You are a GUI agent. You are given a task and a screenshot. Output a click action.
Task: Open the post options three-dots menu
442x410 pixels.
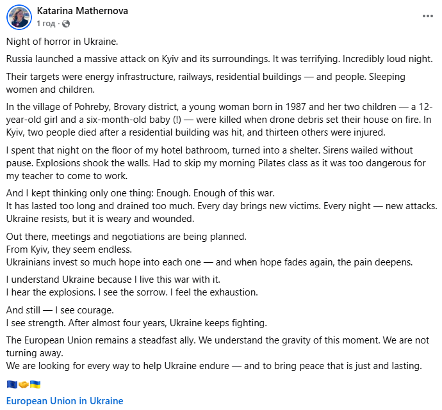[427, 16]
